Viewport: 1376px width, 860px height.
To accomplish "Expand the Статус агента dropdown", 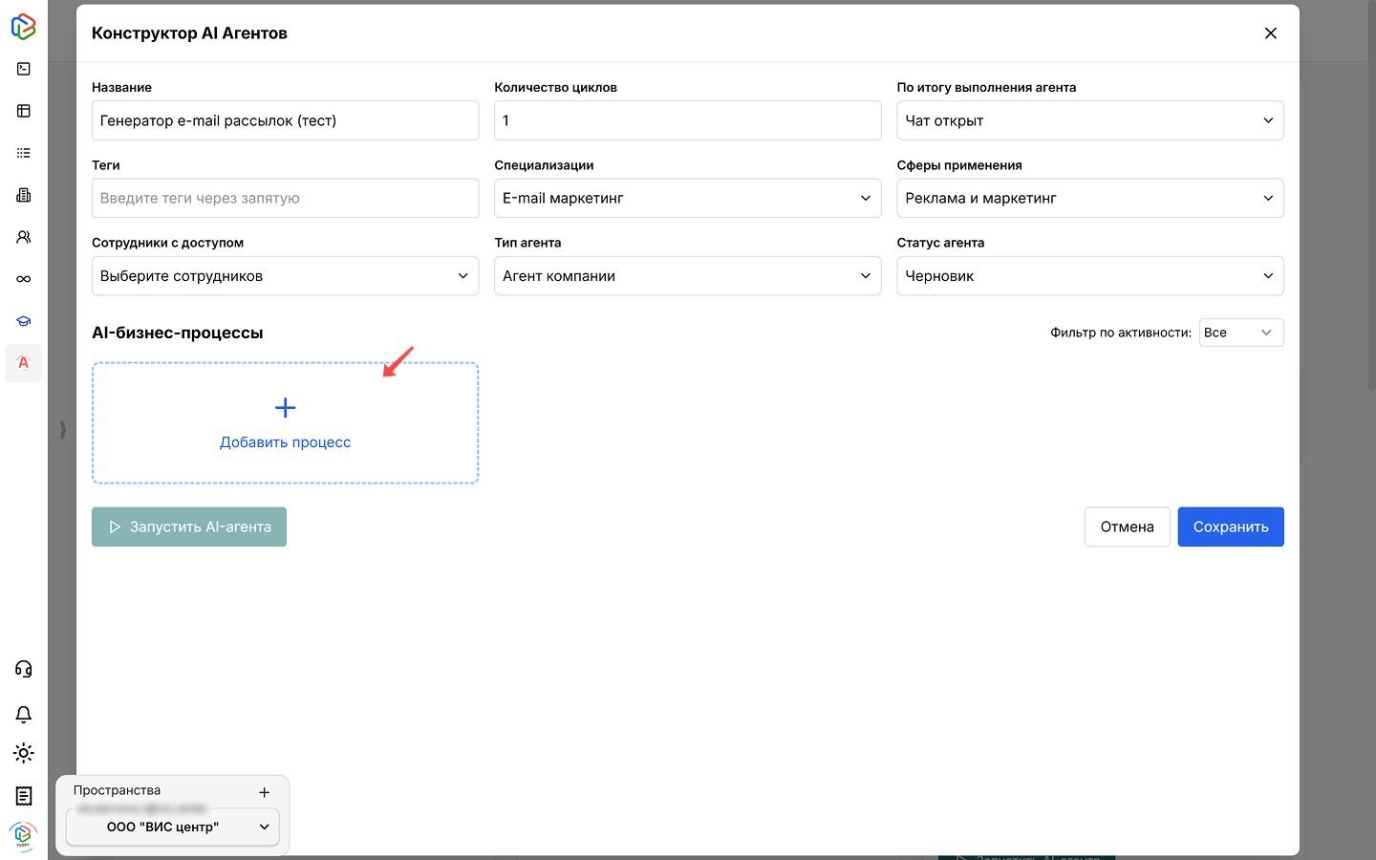I will (x=1089, y=276).
